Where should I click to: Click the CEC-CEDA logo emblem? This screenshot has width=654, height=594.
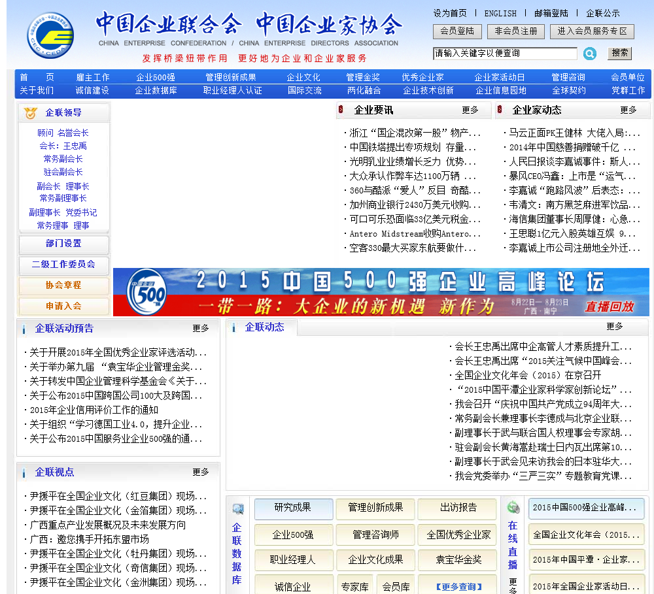(x=50, y=35)
